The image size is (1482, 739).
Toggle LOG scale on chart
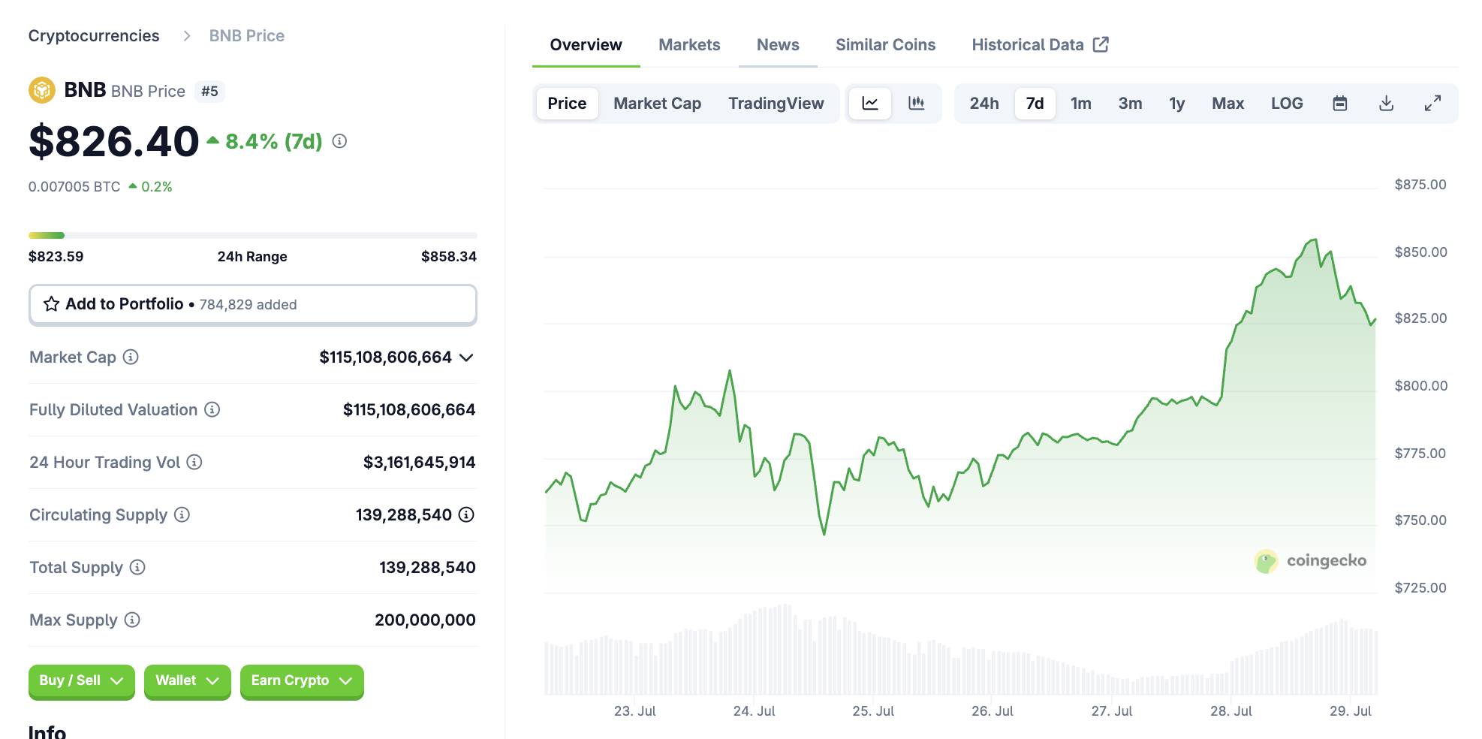(x=1287, y=104)
